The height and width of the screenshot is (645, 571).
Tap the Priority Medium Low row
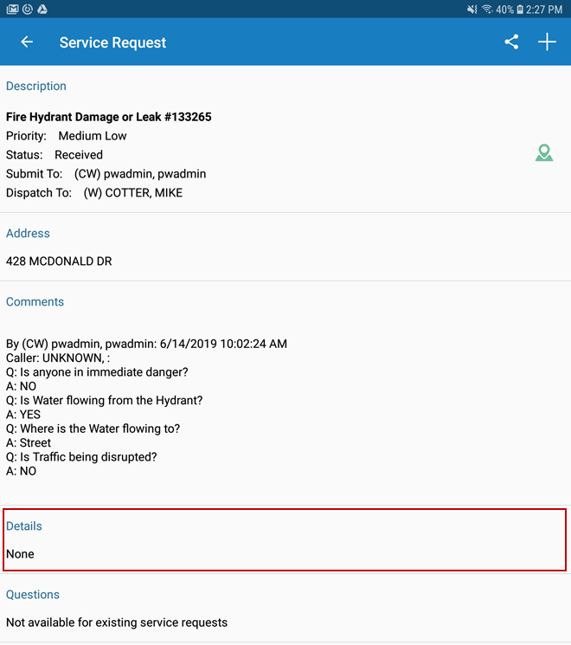[x=67, y=136]
